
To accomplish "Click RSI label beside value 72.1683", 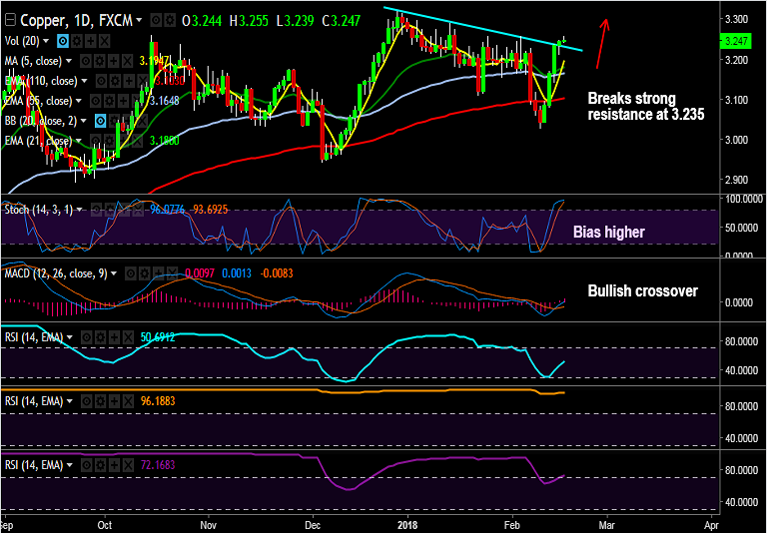I will click(34, 465).
